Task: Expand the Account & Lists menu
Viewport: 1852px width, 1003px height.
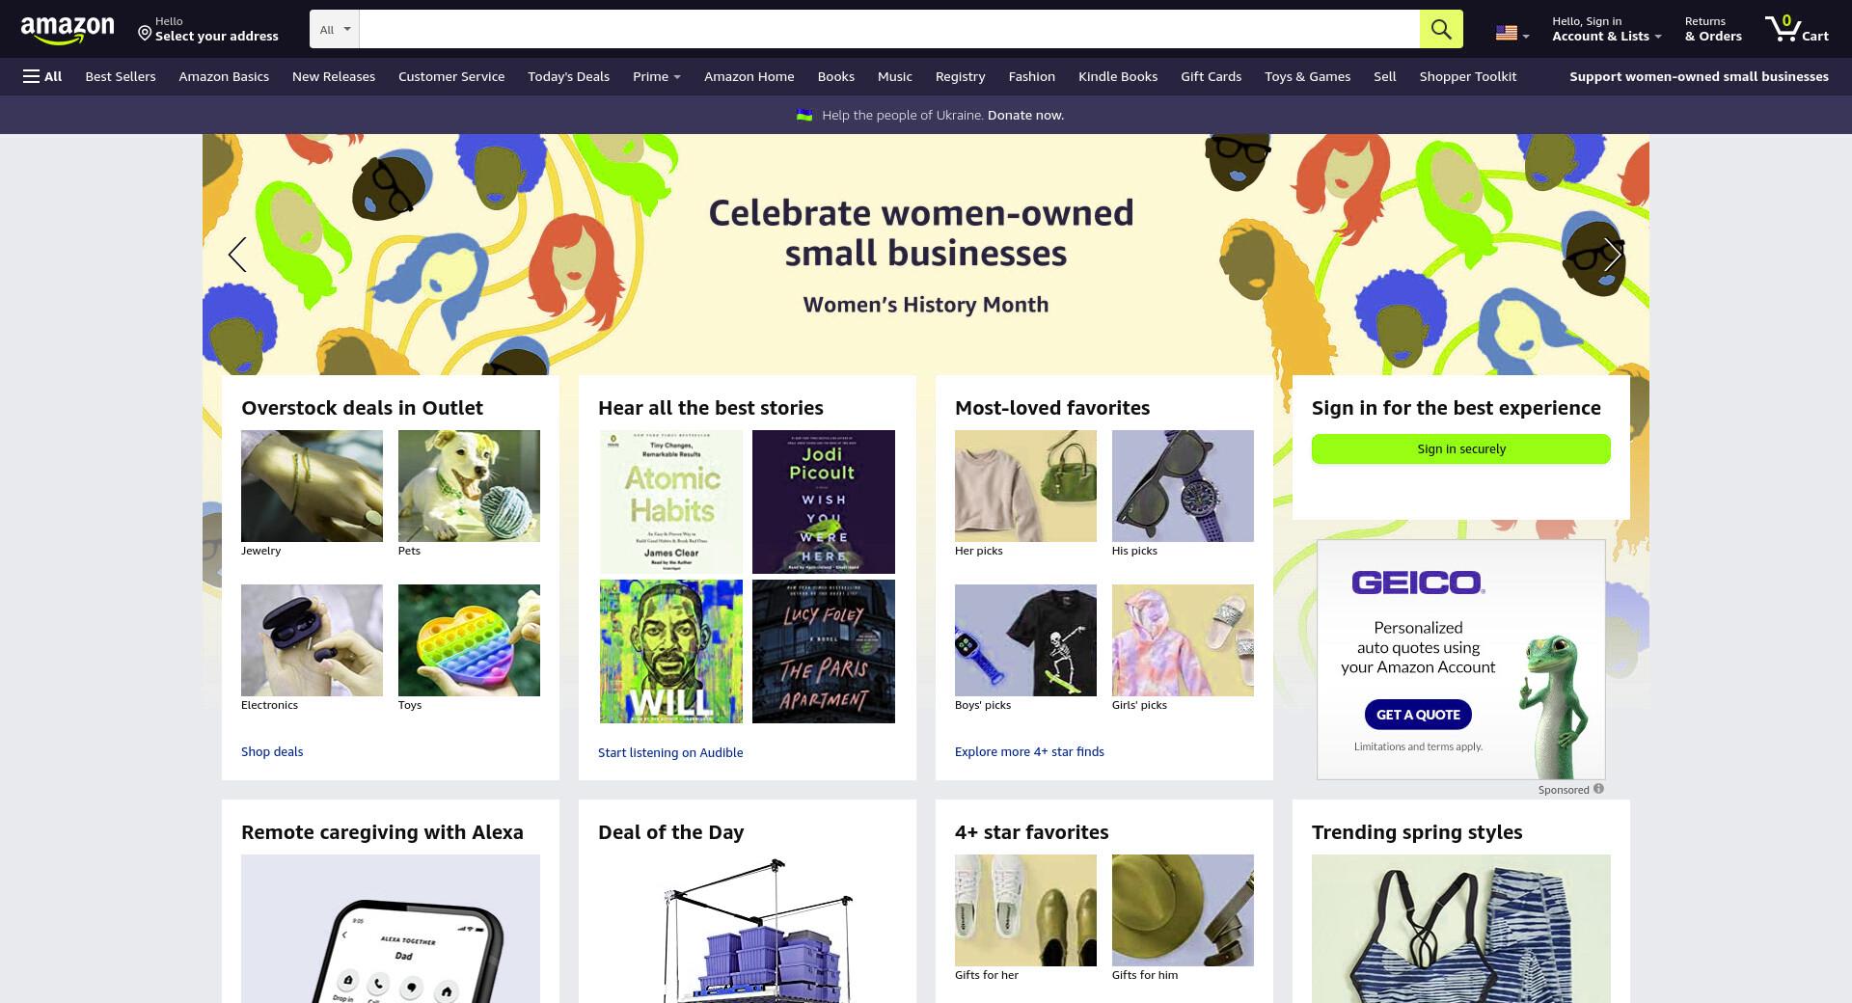Action: pyautogui.click(x=1606, y=29)
